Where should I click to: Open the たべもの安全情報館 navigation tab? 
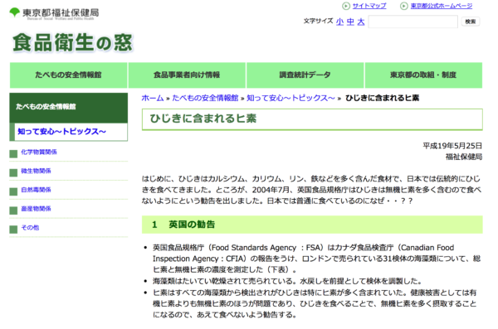[x=68, y=75]
